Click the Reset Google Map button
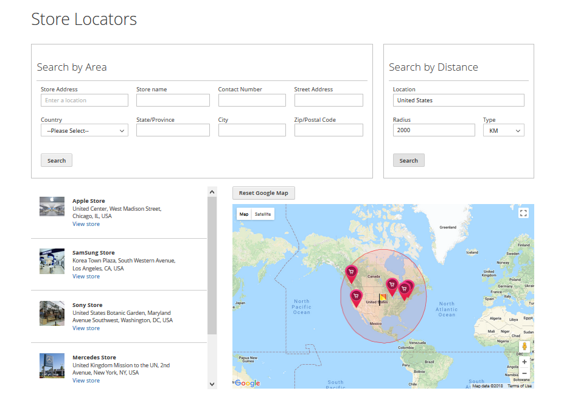This screenshot has width=561, height=402. point(263,193)
